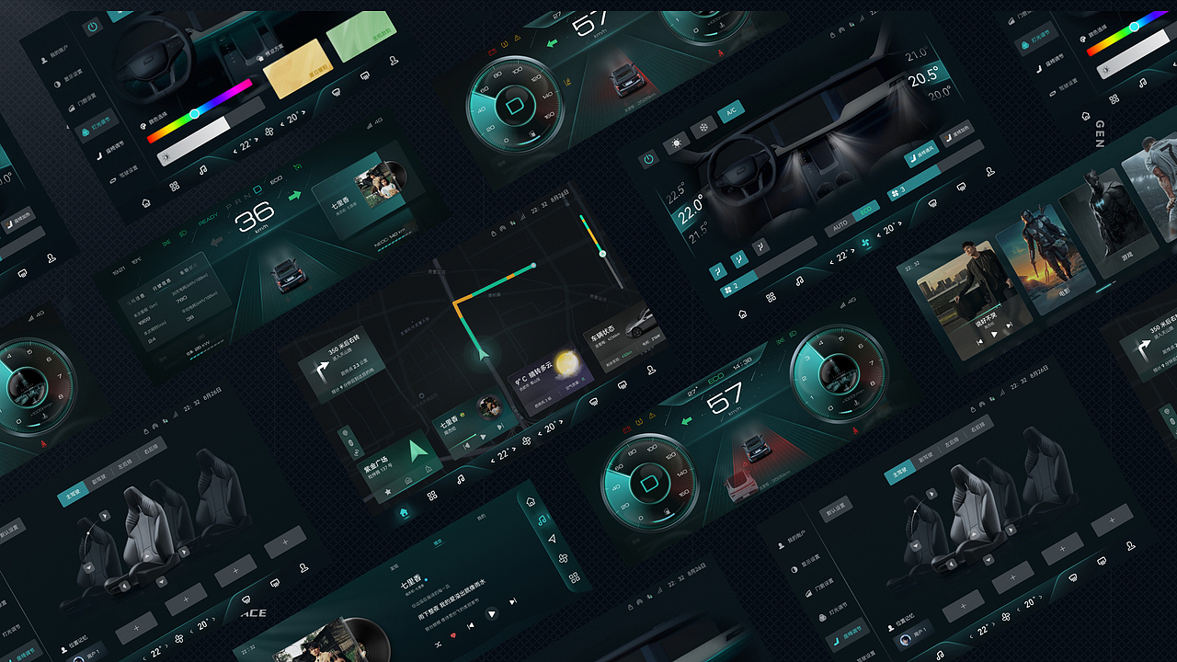
Task: Tap the vehicle position arrow on the map
Action: [x=482, y=351]
